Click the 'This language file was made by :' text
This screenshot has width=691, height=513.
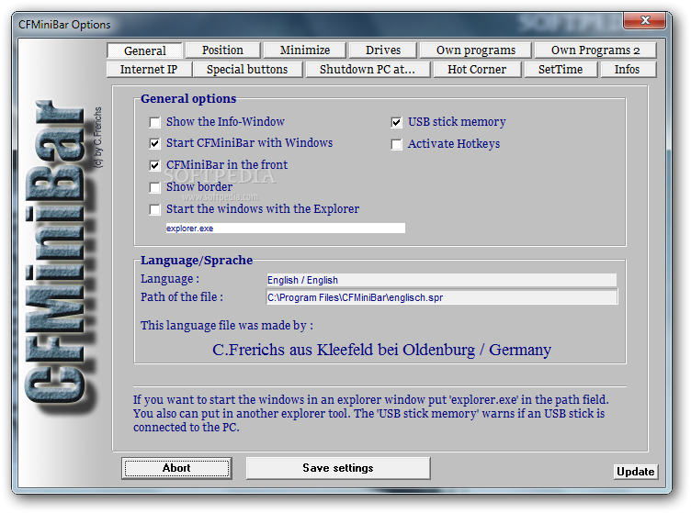pos(227,326)
